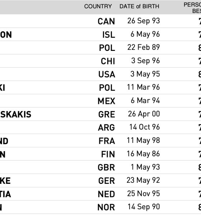Click birth date 11 Mar 96

pos(143,87)
